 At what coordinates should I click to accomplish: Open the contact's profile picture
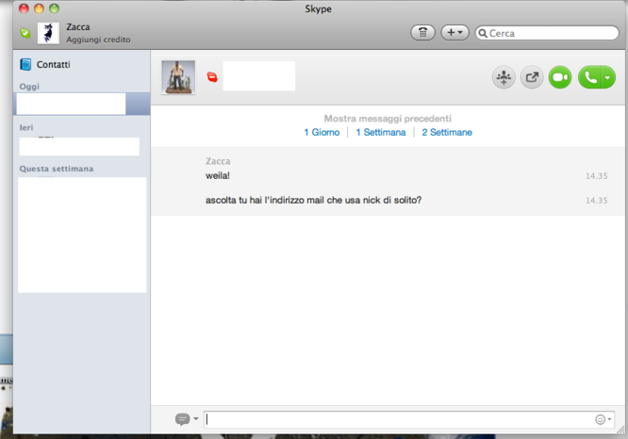tap(178, 77)
